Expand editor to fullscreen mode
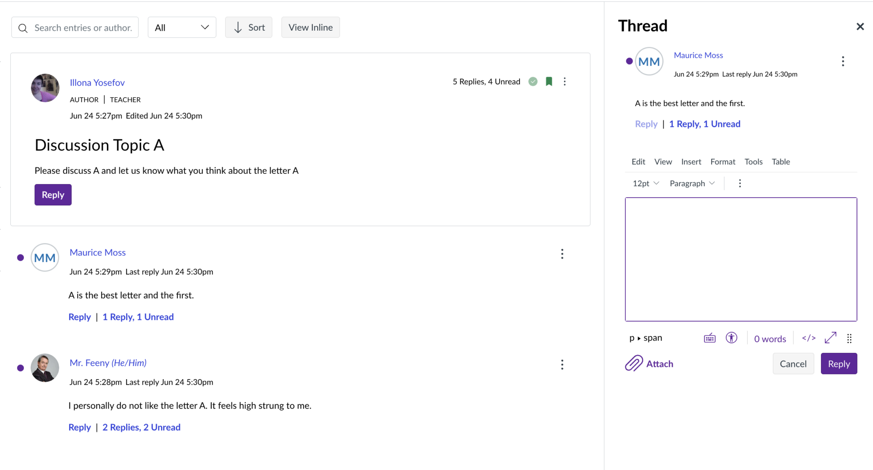 [x=830, y=338]
